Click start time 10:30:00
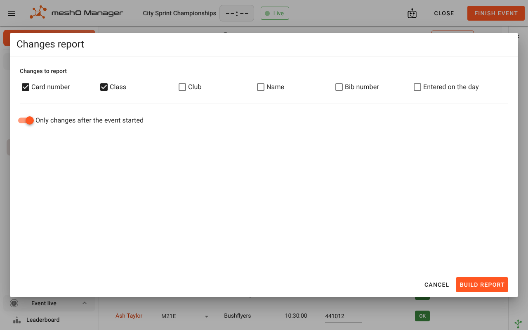The height and width of the screenshot is (330, 528). (x=296, y=316)
